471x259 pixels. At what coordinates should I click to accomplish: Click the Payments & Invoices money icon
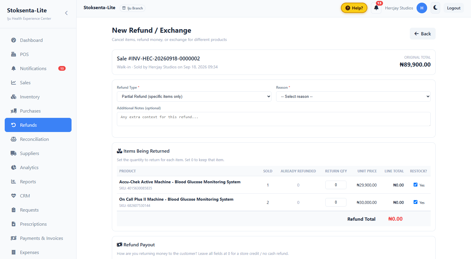pyautogui.click(x=14, y=238)
